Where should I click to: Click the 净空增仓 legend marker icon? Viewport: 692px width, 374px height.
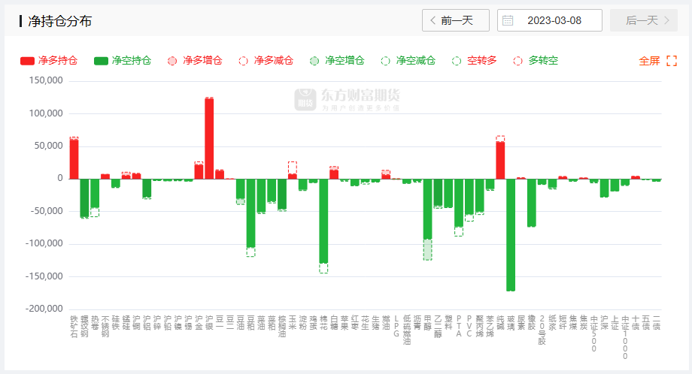pyautogui.click(x=314, y=61)
